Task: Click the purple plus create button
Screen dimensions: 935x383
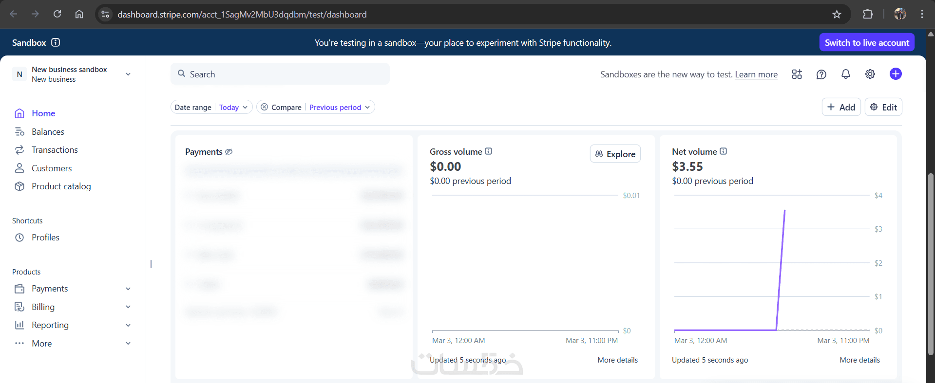Action: 895,74
